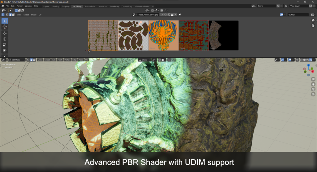Click the pan hand icon in UV editor

[313, 25]
